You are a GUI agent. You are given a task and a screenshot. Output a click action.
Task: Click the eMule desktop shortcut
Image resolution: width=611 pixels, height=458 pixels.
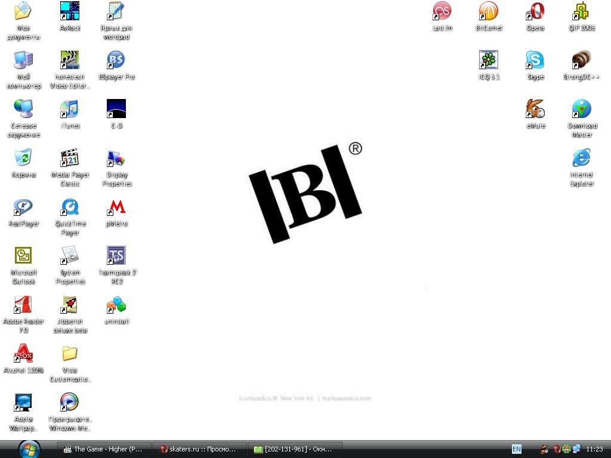coord(535,109)
